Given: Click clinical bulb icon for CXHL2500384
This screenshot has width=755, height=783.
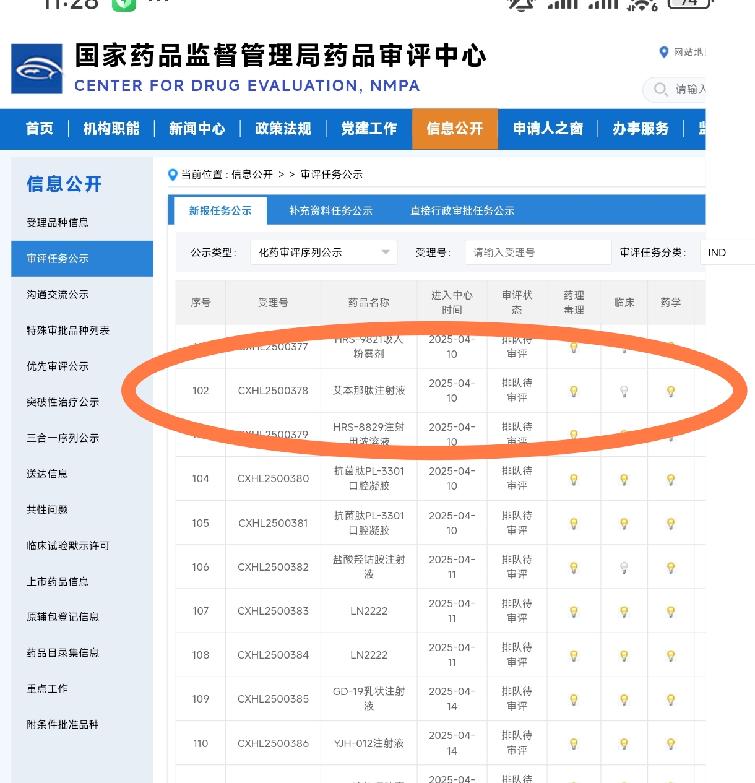Looking at the screenshot, I should pyautogui.click(x=624, y=655).
